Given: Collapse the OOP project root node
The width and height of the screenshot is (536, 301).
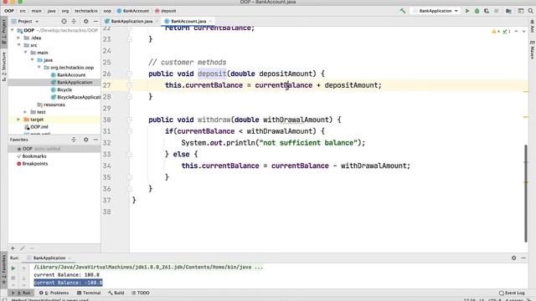Looking at the screenshot, I should 13,30.
